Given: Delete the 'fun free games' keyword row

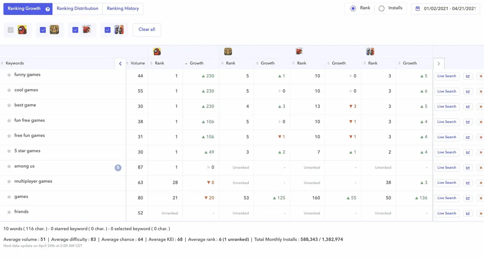Looking at the screenshot, I should point(480,122).
